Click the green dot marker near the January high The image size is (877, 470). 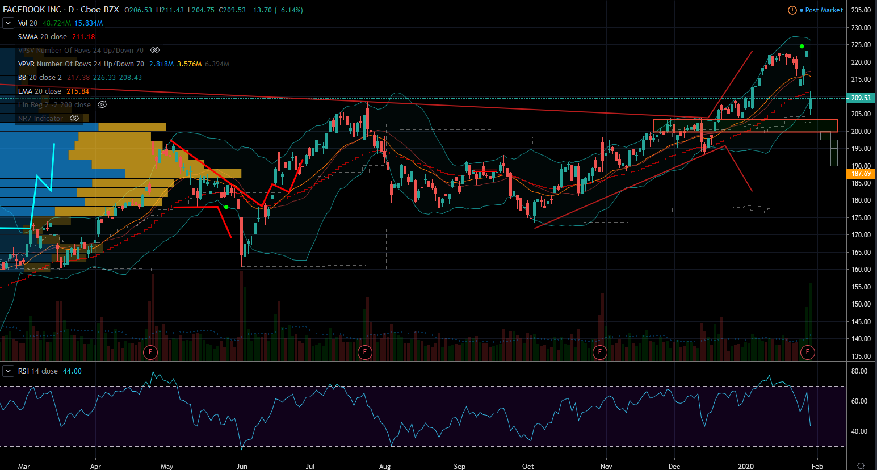point(802,47)
